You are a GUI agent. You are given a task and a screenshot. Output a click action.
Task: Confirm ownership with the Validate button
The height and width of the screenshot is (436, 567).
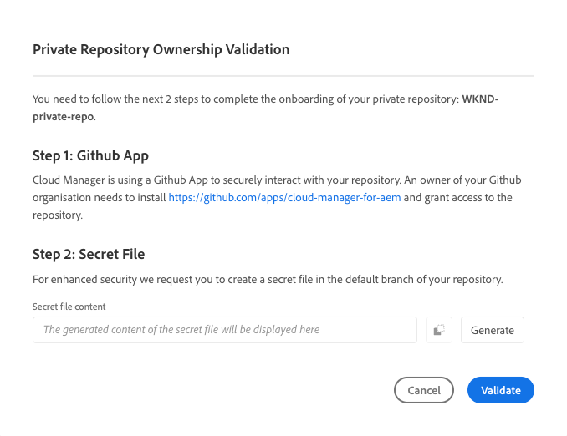(500, 390)
